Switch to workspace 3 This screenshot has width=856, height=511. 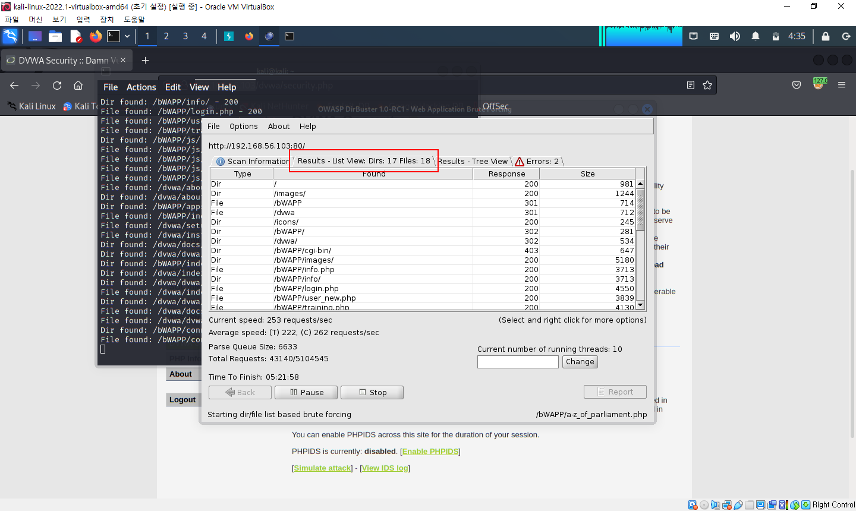pos(185,36)
